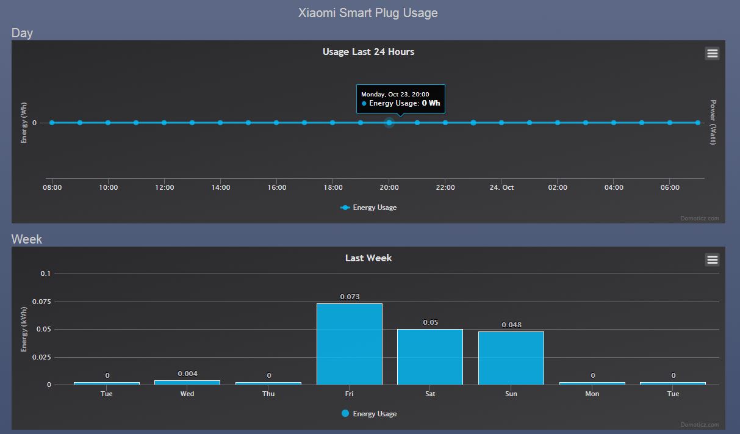The width and height of the screenshot is (740, 434).
Task: Click the Domoticz.com credit in Week chart
Action: (x=700, y=424)
